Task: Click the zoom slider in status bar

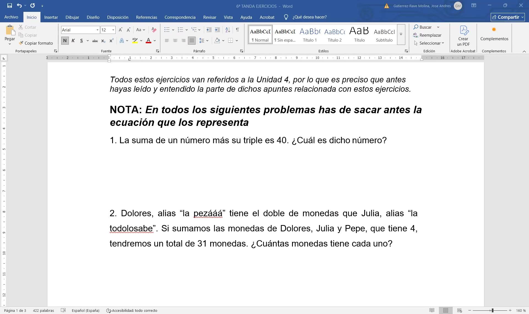Action: click(x=492, y=310)
